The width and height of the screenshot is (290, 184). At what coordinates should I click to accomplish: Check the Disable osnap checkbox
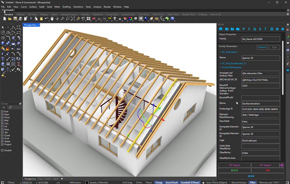[x=2, y=150]
